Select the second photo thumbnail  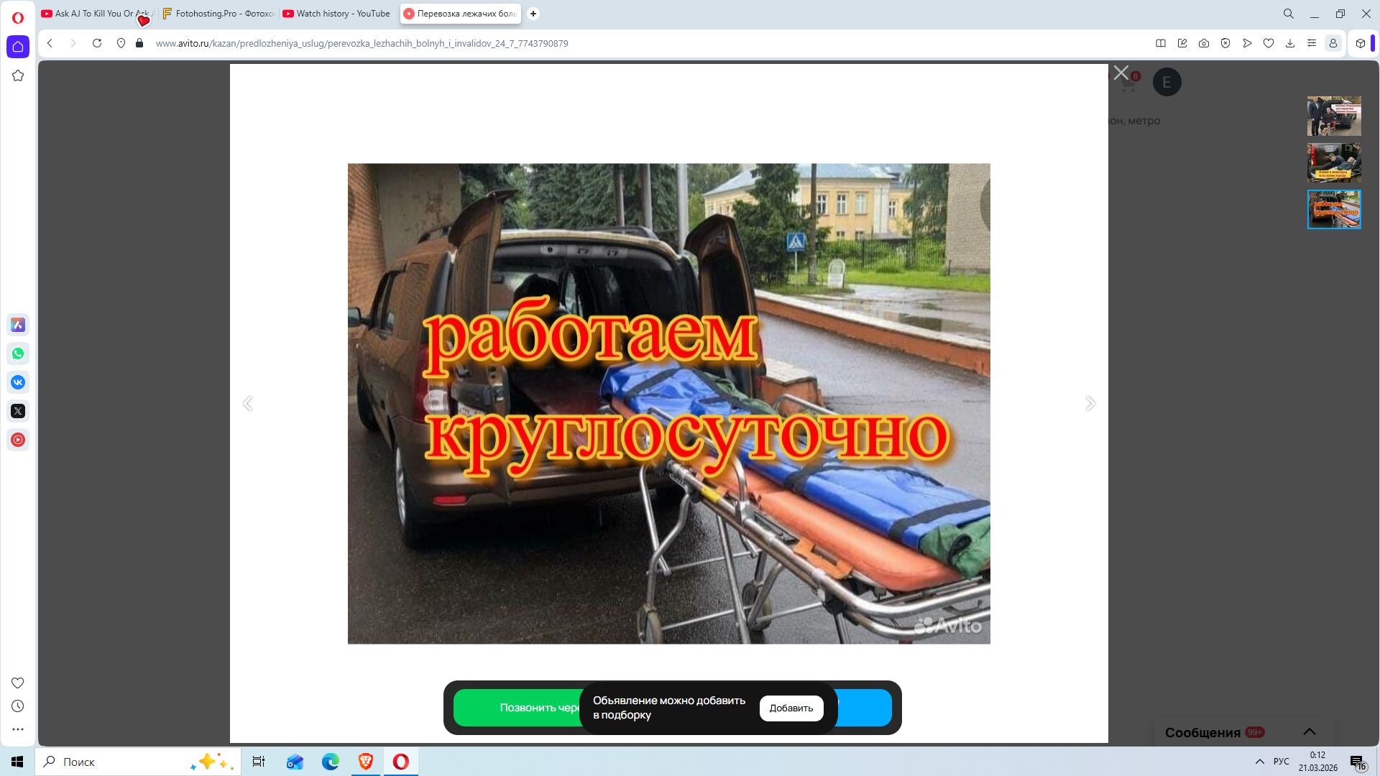pos(1333,162)
